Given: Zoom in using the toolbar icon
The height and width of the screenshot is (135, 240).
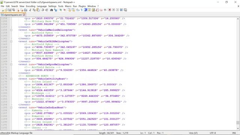Looking at the screenshot, I should 60,10.
